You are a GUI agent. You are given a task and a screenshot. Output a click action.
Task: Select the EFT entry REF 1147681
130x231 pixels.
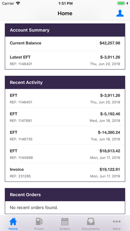click(65, 117)
